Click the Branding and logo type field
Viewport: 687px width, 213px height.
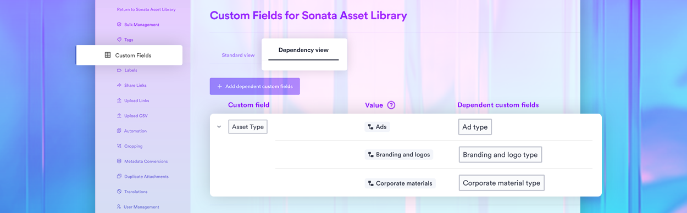click(x=500, y=155)
